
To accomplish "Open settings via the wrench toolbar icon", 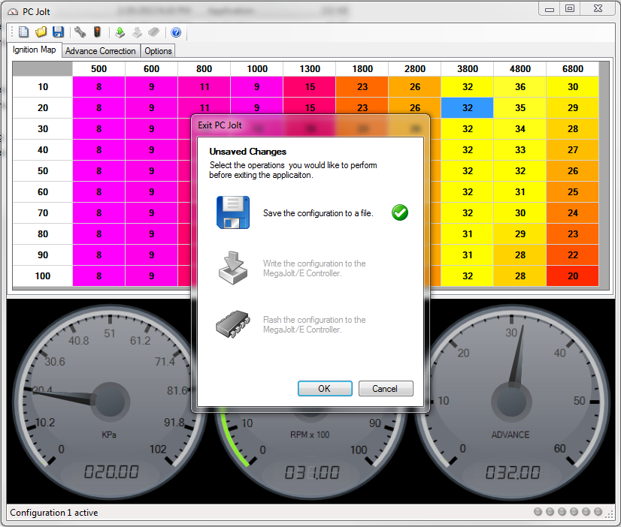I will click(x=80, y=32).
